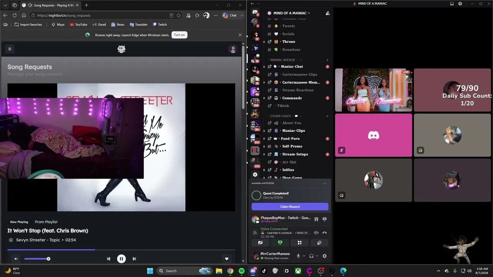Go to the previous song

point(108,259)
